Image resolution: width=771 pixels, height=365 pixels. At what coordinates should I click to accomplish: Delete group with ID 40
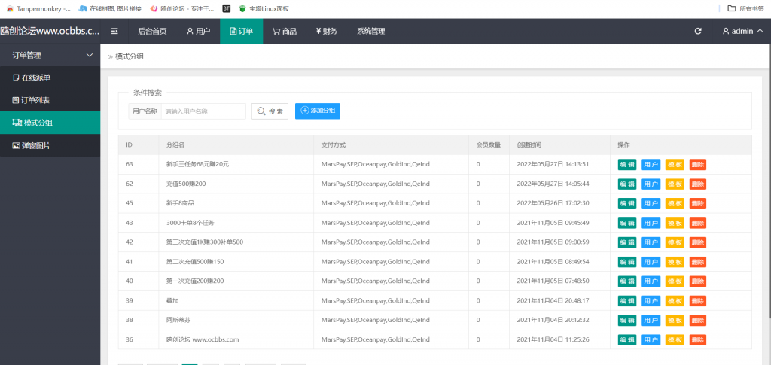698,281
